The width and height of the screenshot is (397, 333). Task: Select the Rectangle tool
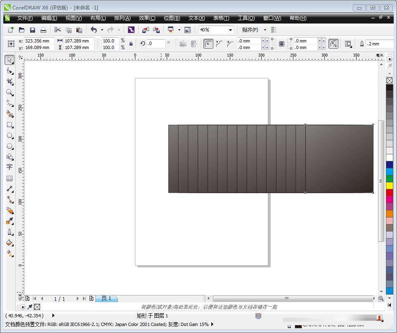coord(9,125)
